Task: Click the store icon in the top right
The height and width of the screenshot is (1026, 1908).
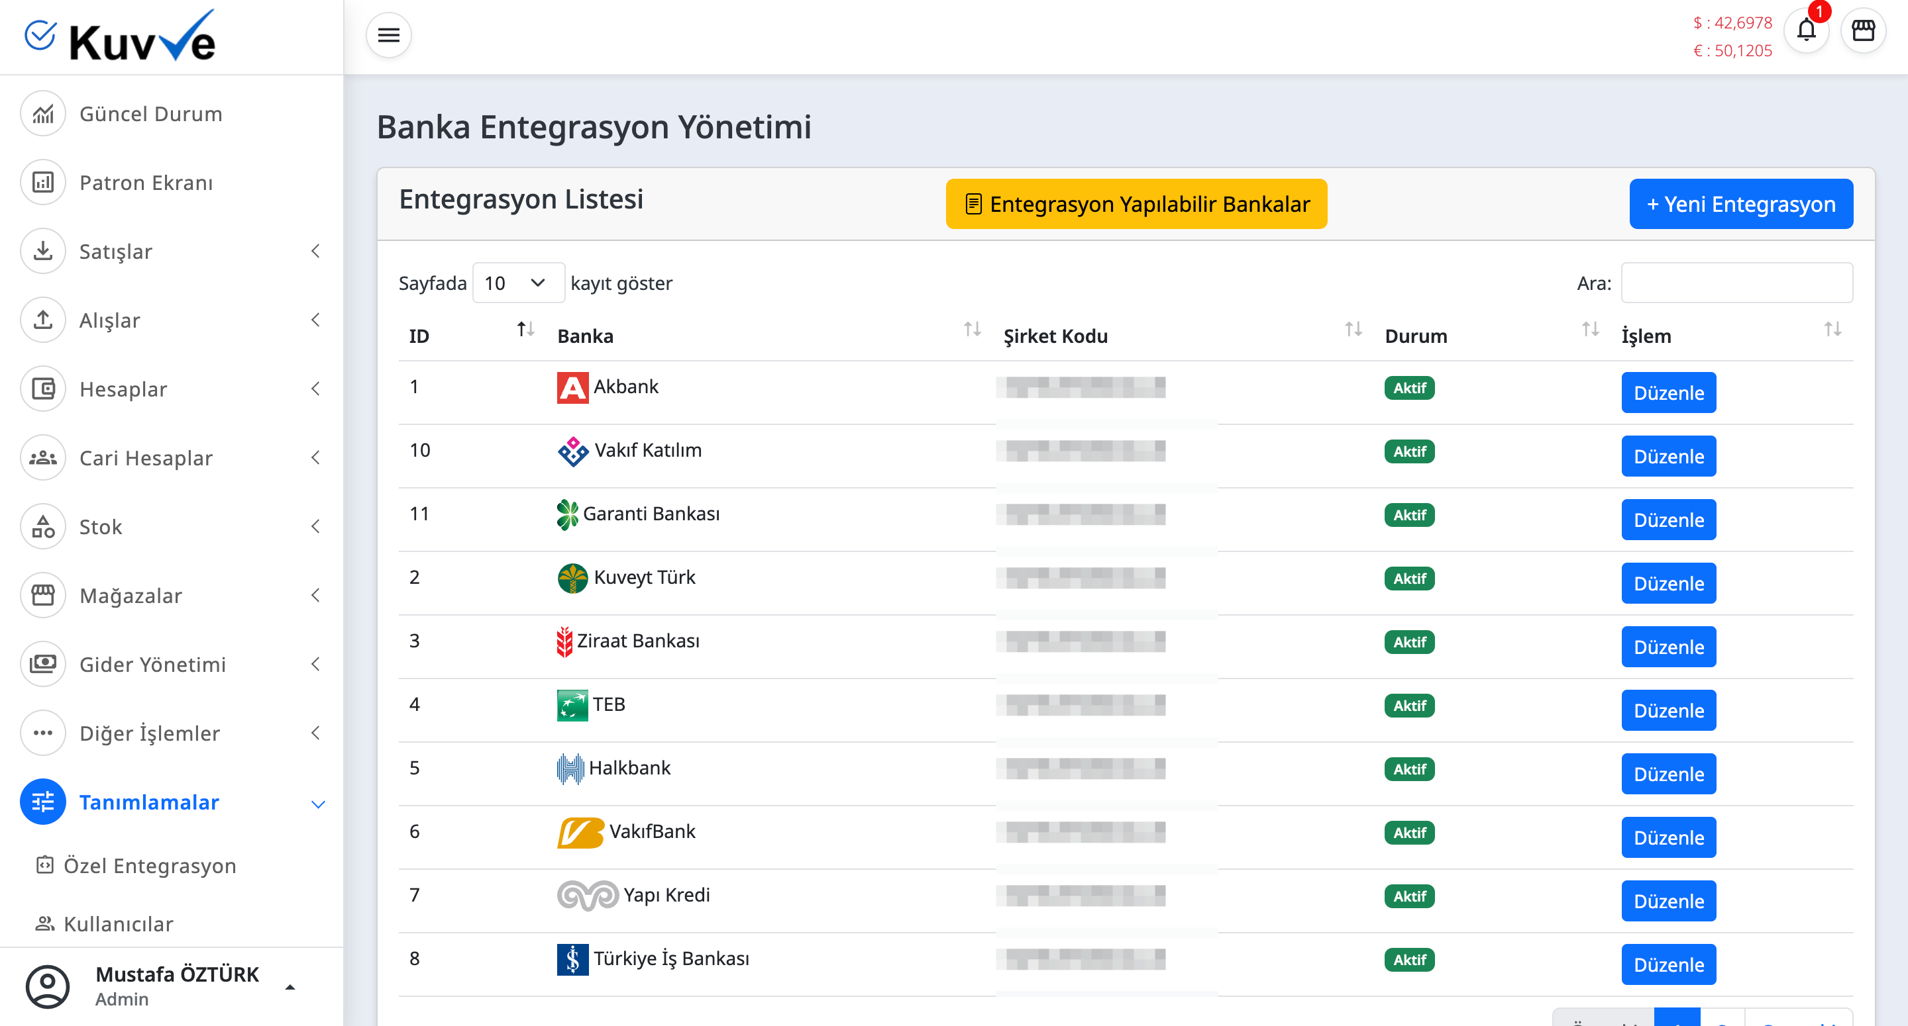Action: pos(1863,30)
